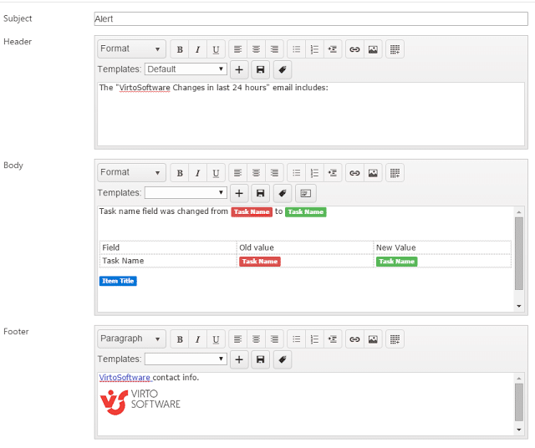Insert bulleted list in Body editor

[x=297, y=173]
